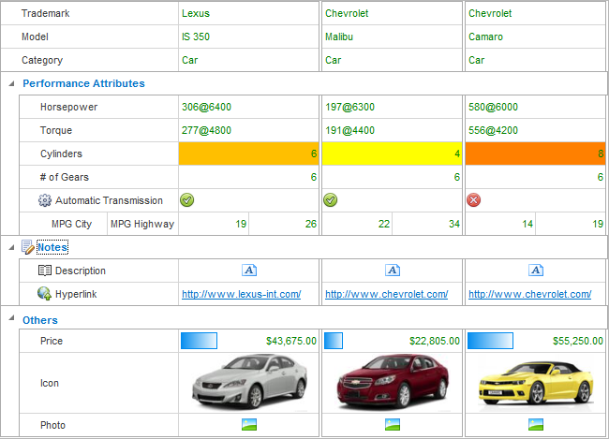Select the MPG Highway header
609x439 pixels.
coord(142,224)
